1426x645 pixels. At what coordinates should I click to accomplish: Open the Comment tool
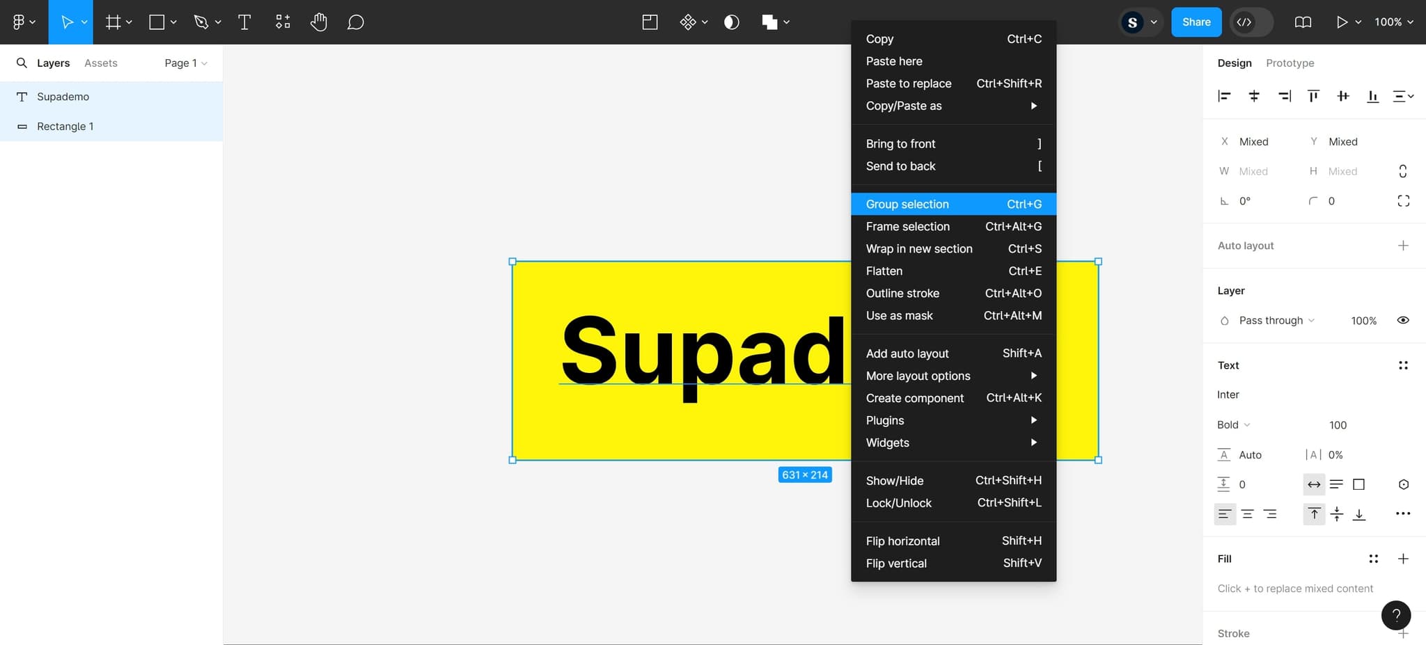click(356, 22)
